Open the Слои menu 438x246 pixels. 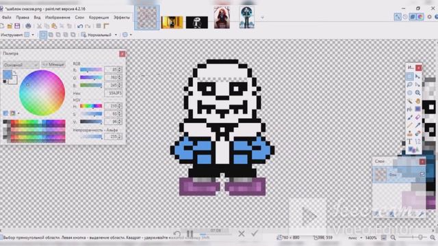click(x=79, y=17)
